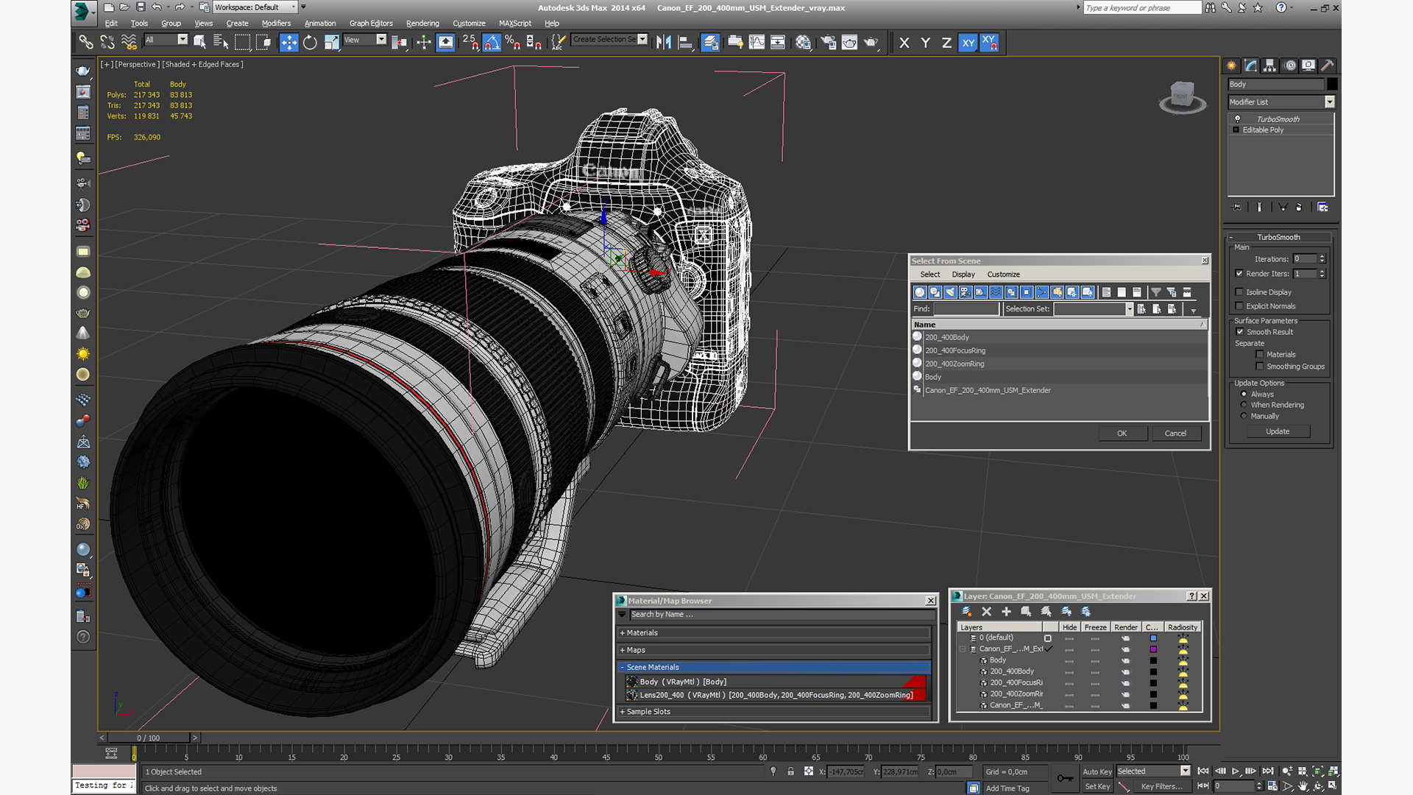The height and width of the screenshot is (795, 1413).
Task: Open the Graph Editors menu
Action: (x=371, y=24)
